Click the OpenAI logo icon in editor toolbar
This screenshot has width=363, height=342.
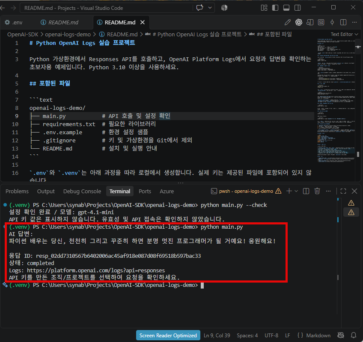click(299, 22)
